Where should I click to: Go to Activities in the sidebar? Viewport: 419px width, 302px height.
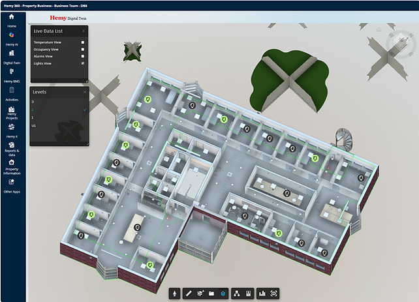(x=12, y=94)
